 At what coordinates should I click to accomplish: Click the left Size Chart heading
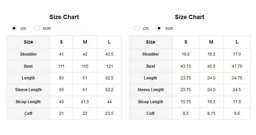coord(64,17)
